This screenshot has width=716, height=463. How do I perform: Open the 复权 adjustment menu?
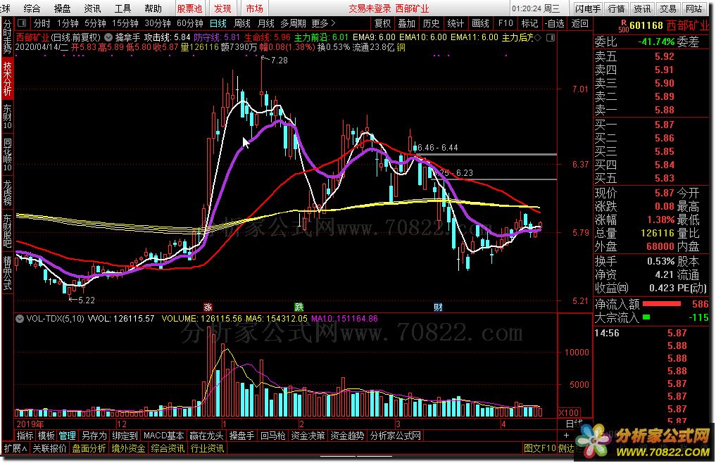[382, 23]
